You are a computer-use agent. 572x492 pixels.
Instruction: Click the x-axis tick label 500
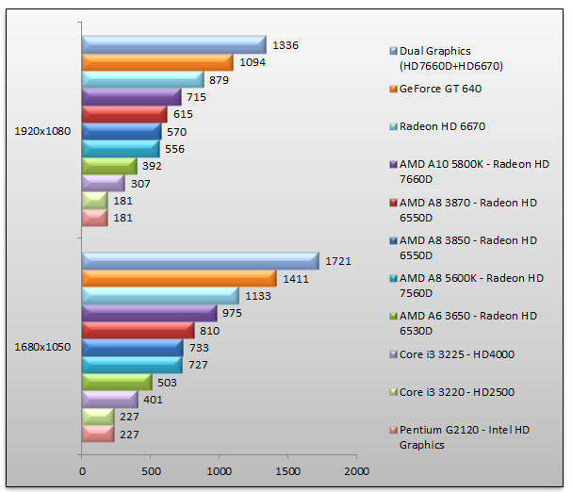pyautogui.click(x=151, y=471)
